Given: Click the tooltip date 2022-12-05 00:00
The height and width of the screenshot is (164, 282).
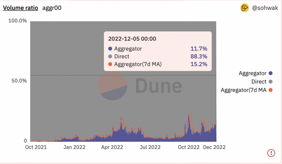Looking at the screenshot, I should tap(132, 39).
